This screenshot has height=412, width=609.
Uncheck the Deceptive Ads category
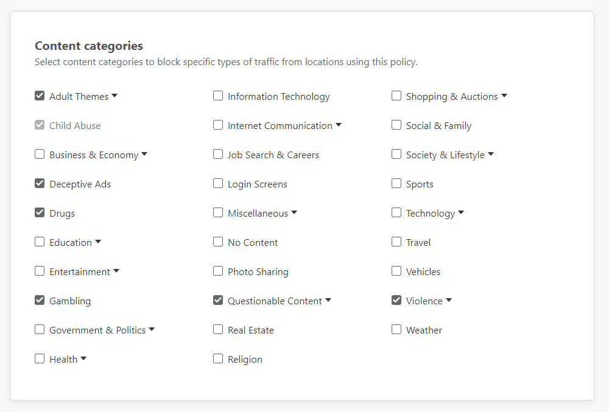click(x=40, y=183)
